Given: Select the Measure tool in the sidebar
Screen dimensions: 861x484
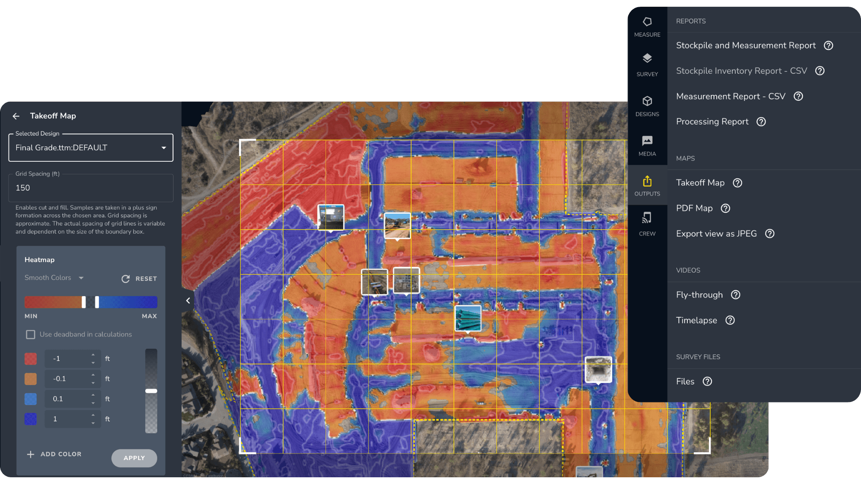Looking at the screenshot, I should tap(647, 26).
